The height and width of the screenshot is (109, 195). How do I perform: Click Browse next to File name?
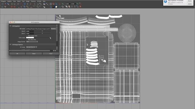point(53,29)
